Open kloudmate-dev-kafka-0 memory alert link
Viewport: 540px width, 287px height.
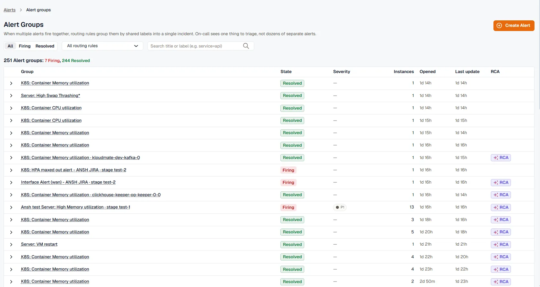pyautogui.click(x=81, y=158)
